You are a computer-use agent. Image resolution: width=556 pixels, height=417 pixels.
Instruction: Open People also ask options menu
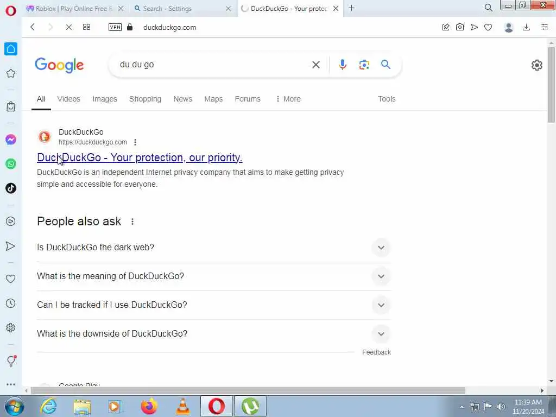click(x=132, y=222)
